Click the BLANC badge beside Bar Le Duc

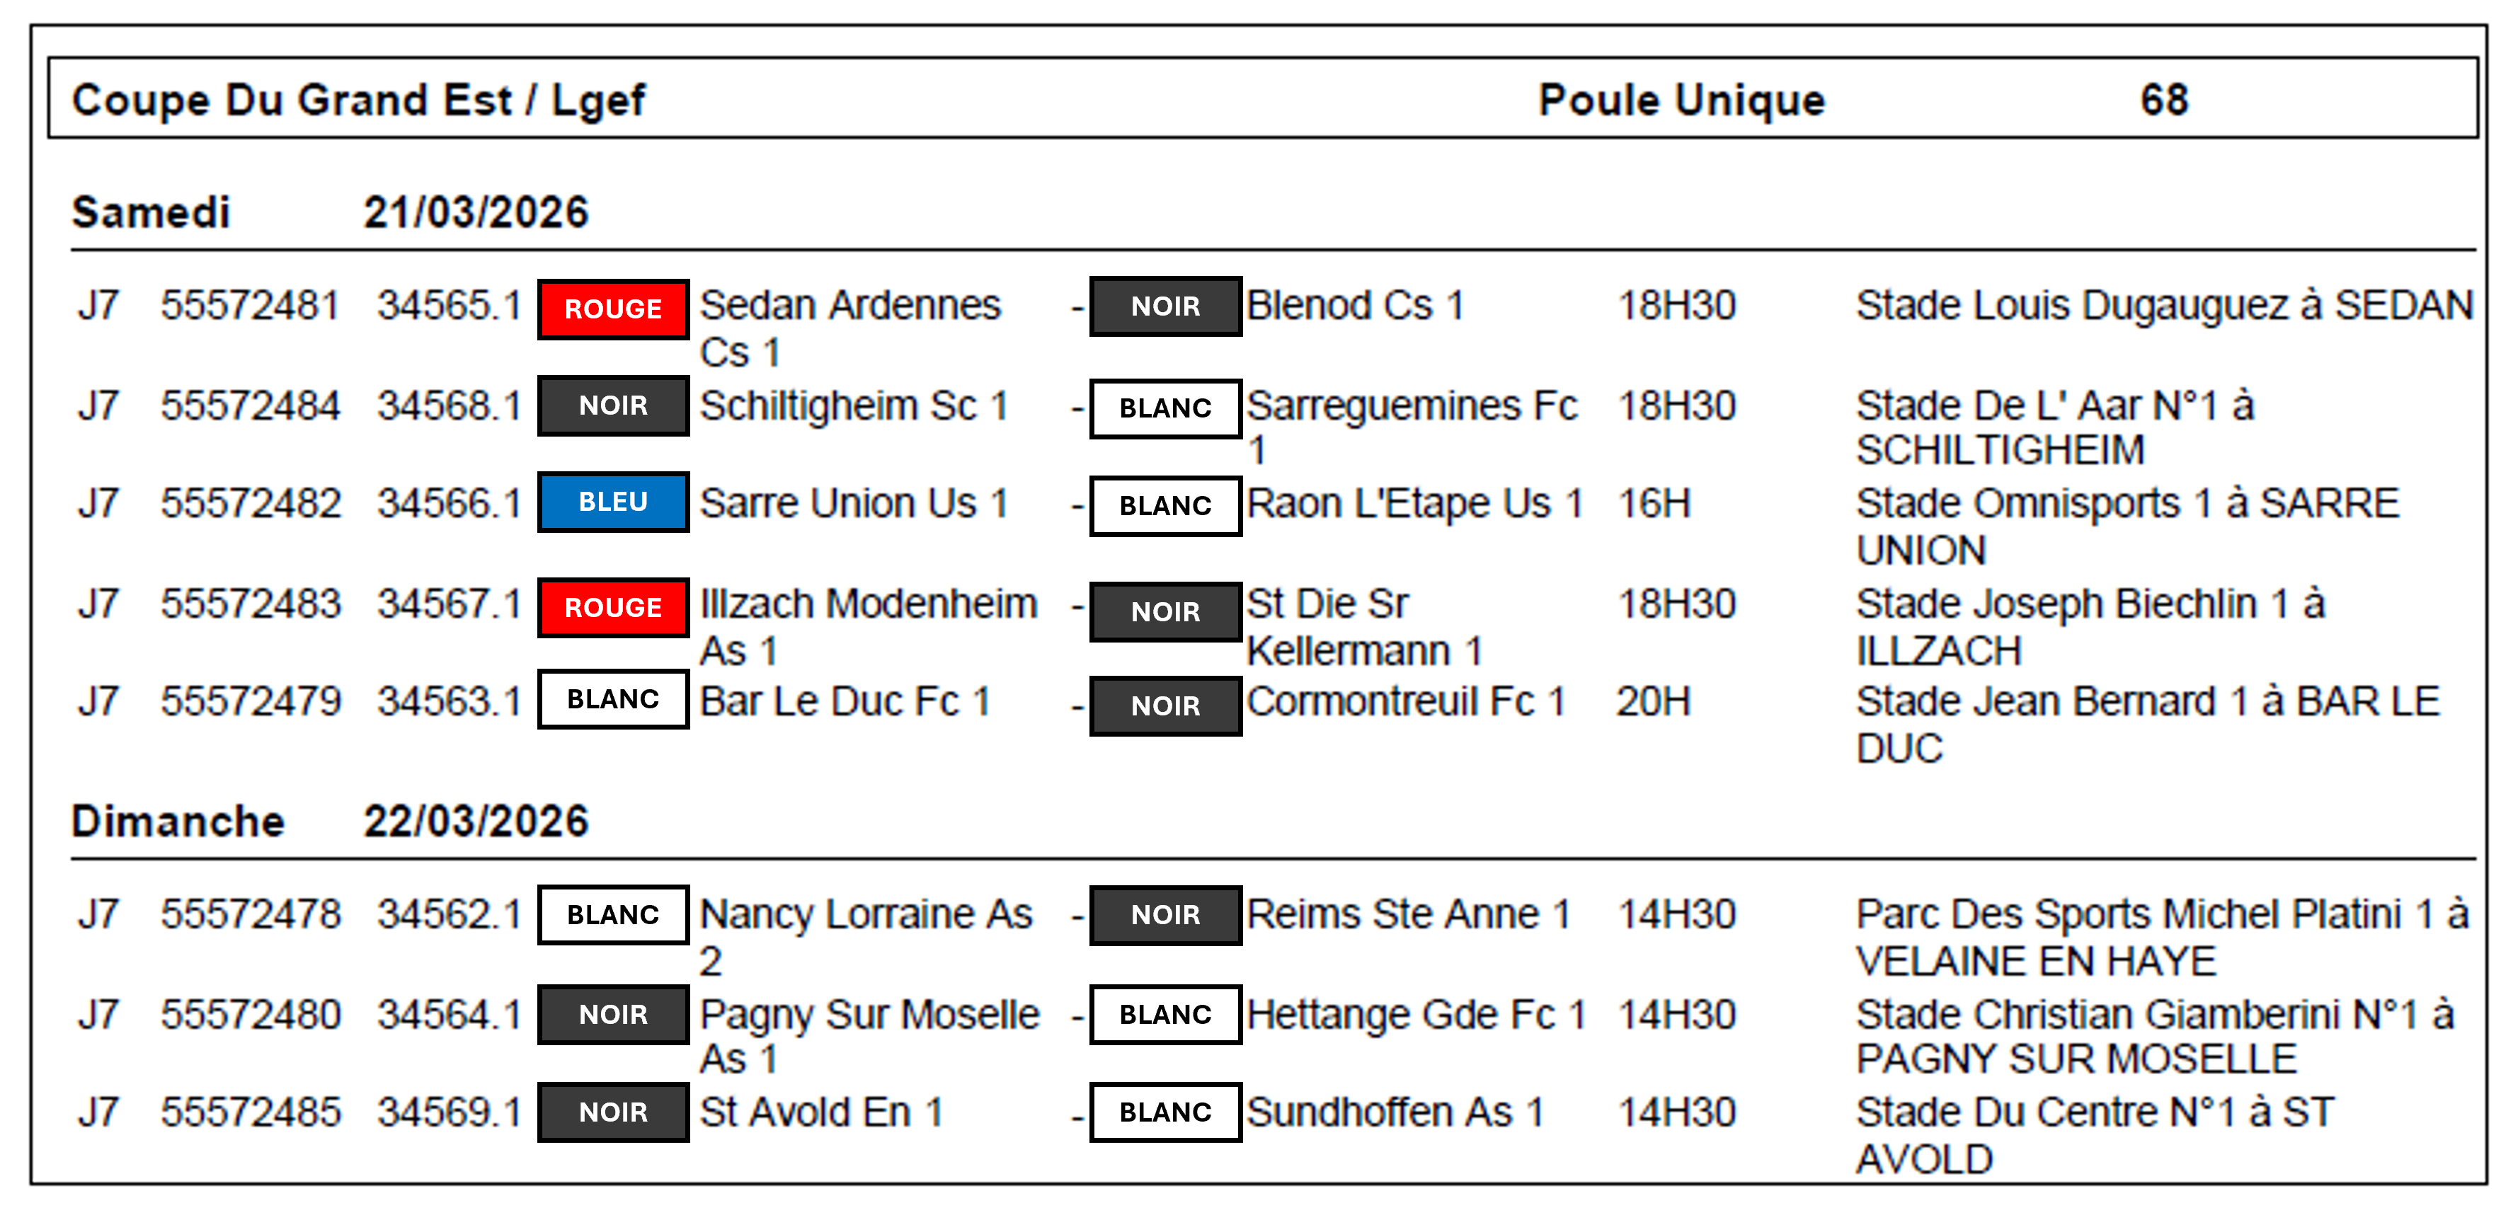pyautogui.click(x=613, y=700)
